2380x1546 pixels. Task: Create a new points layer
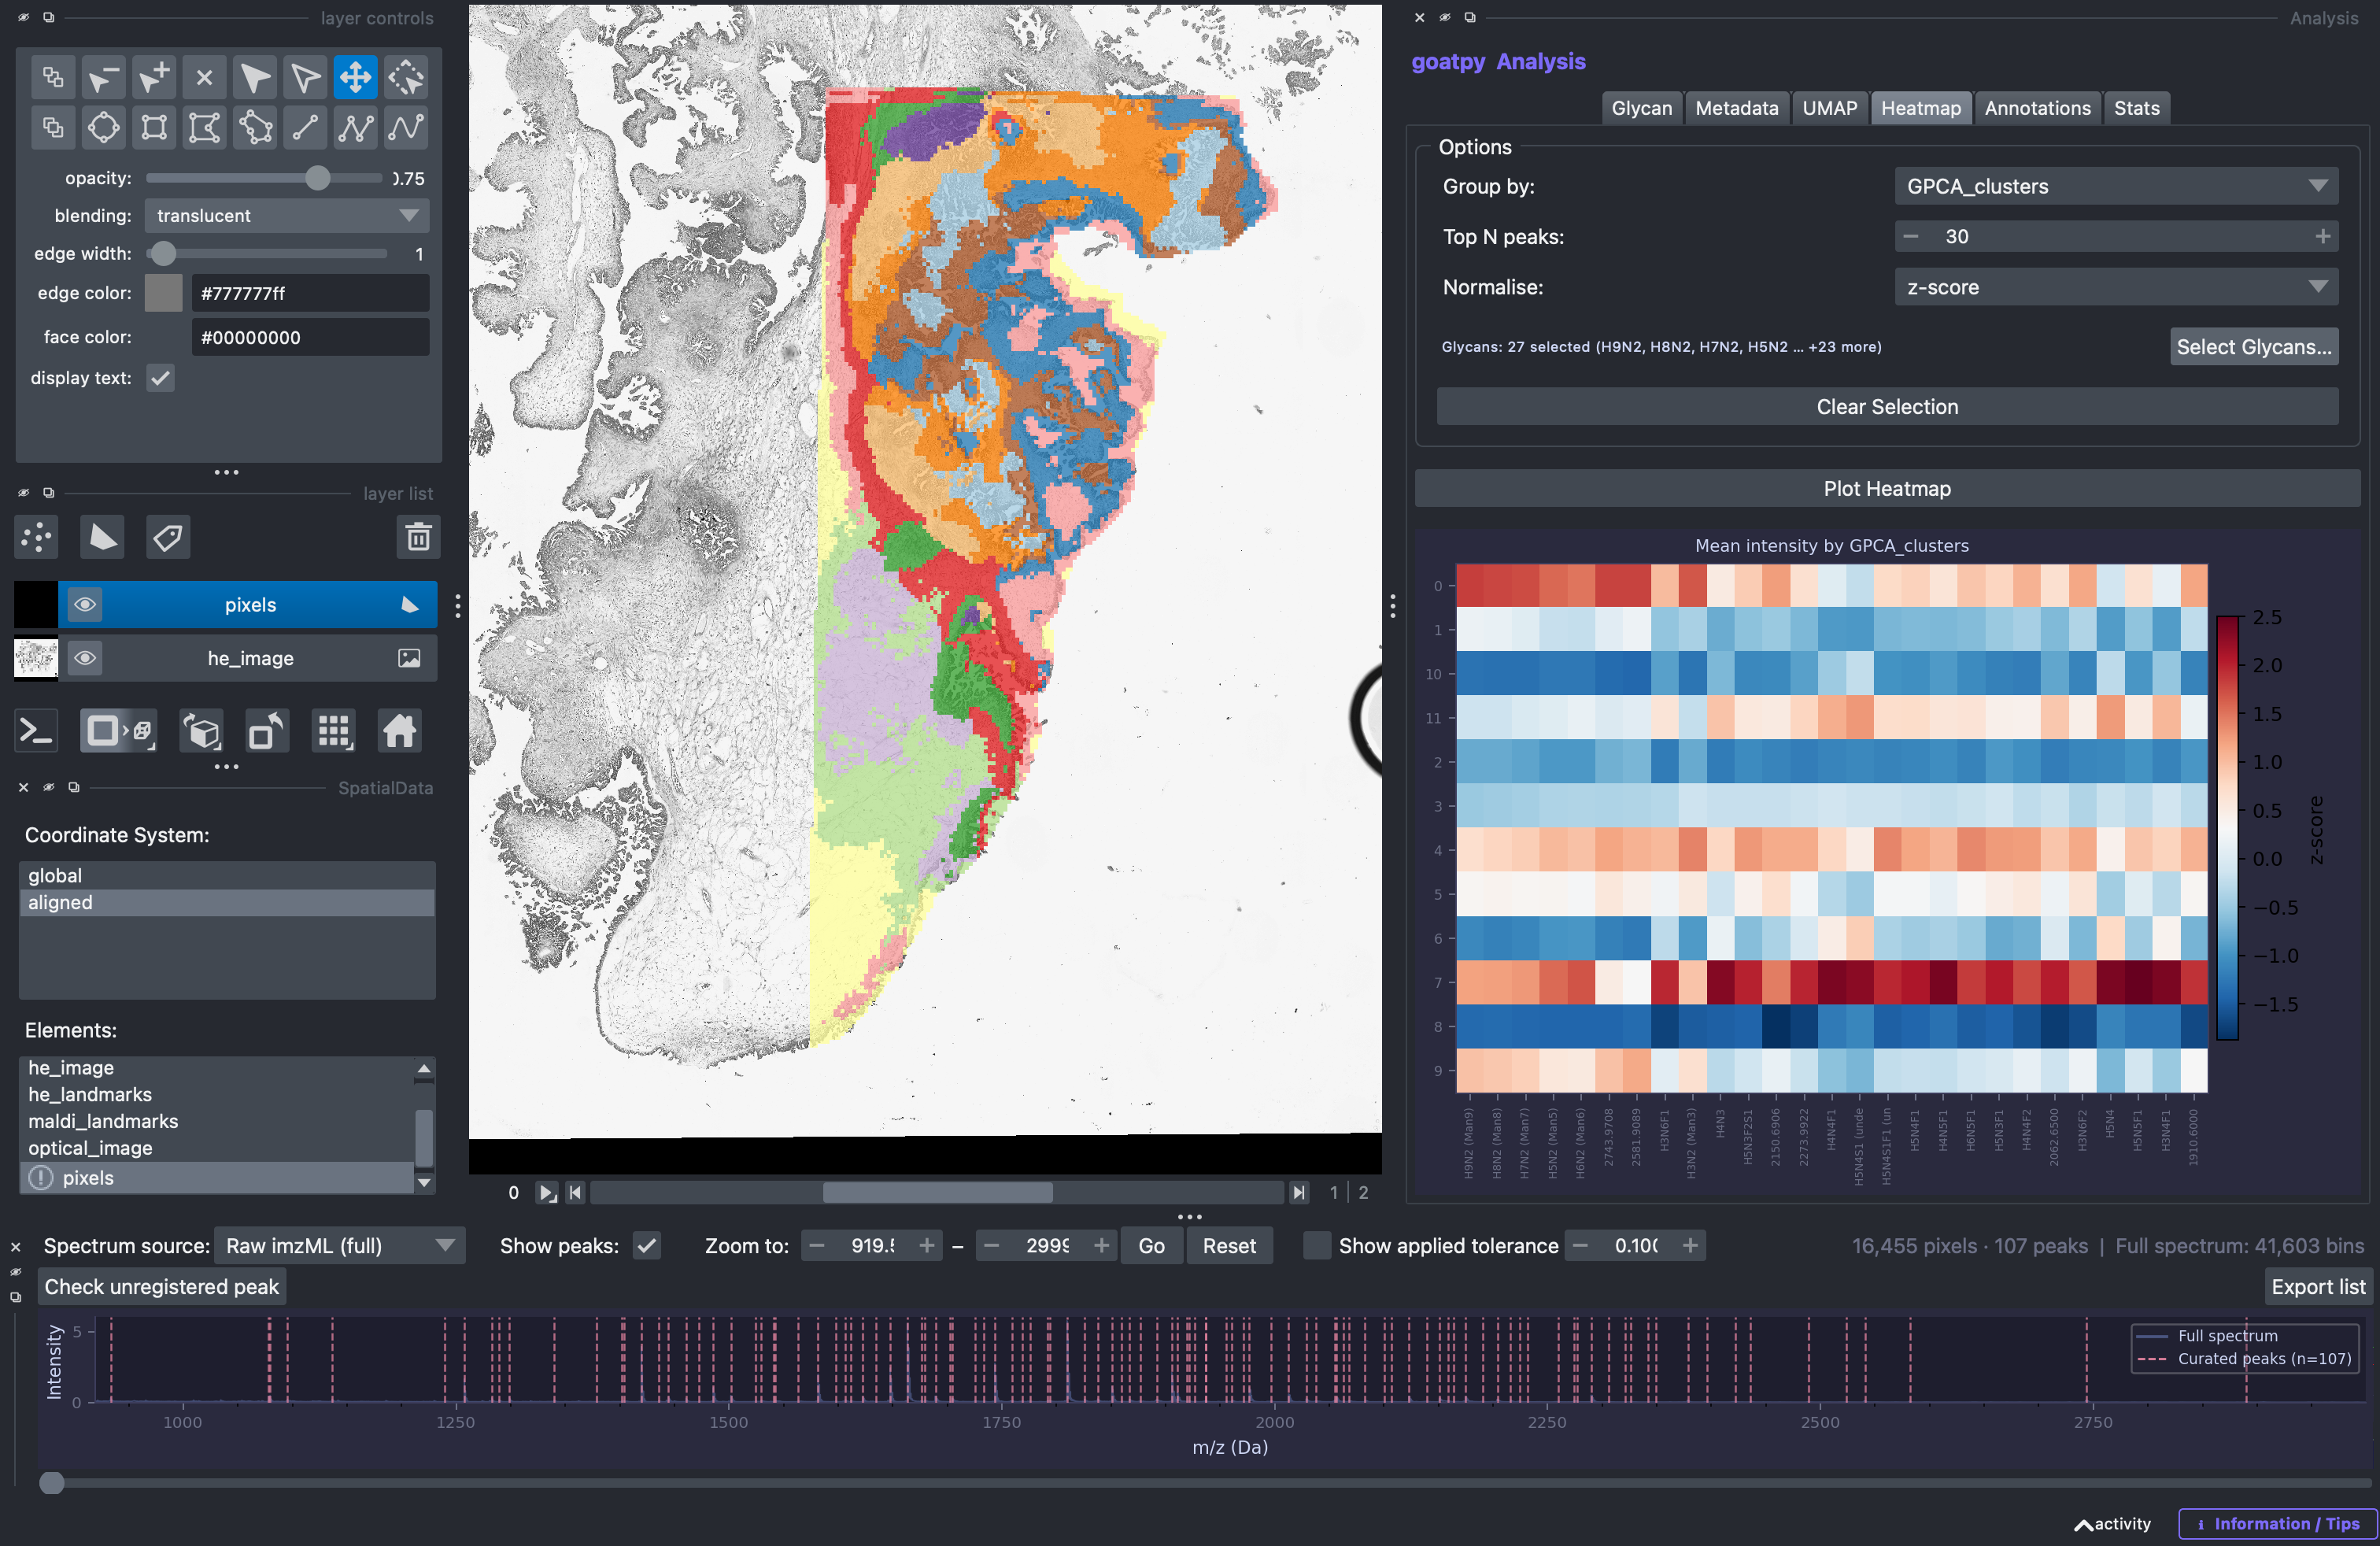pos(37,537)
